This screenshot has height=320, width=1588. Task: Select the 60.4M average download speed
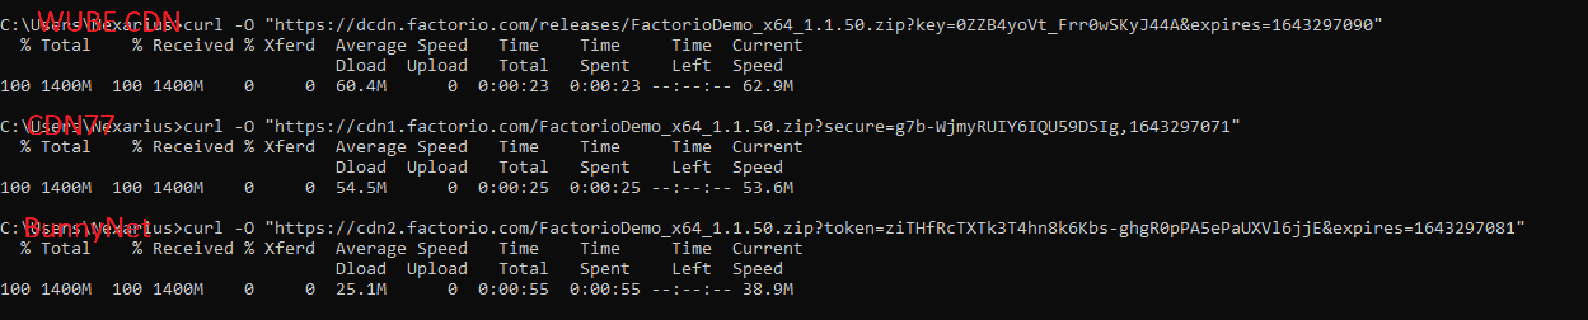click(x=360, y=86)
